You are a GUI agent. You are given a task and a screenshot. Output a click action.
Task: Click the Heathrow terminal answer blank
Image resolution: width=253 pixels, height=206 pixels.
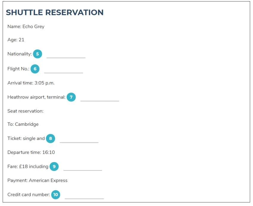pos(100,98)
